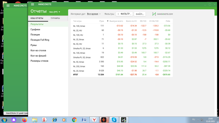Open the front Hand2Note hamburger menu
The image size is (219, 123).
(x=33, y=4)
